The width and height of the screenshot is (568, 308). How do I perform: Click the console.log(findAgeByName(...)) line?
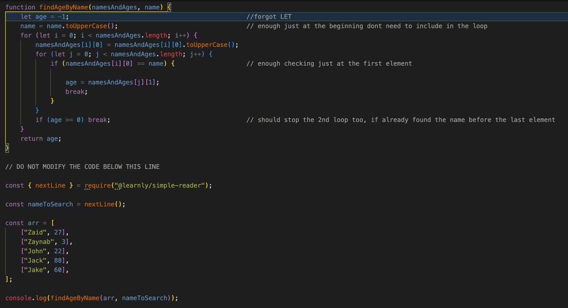point(92,298)
